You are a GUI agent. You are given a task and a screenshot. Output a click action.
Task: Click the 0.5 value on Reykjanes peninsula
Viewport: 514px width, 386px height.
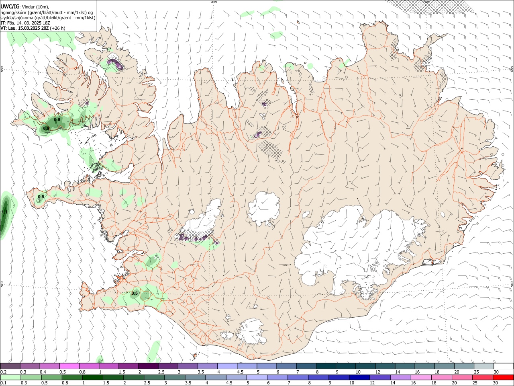[x=135, y=293]
